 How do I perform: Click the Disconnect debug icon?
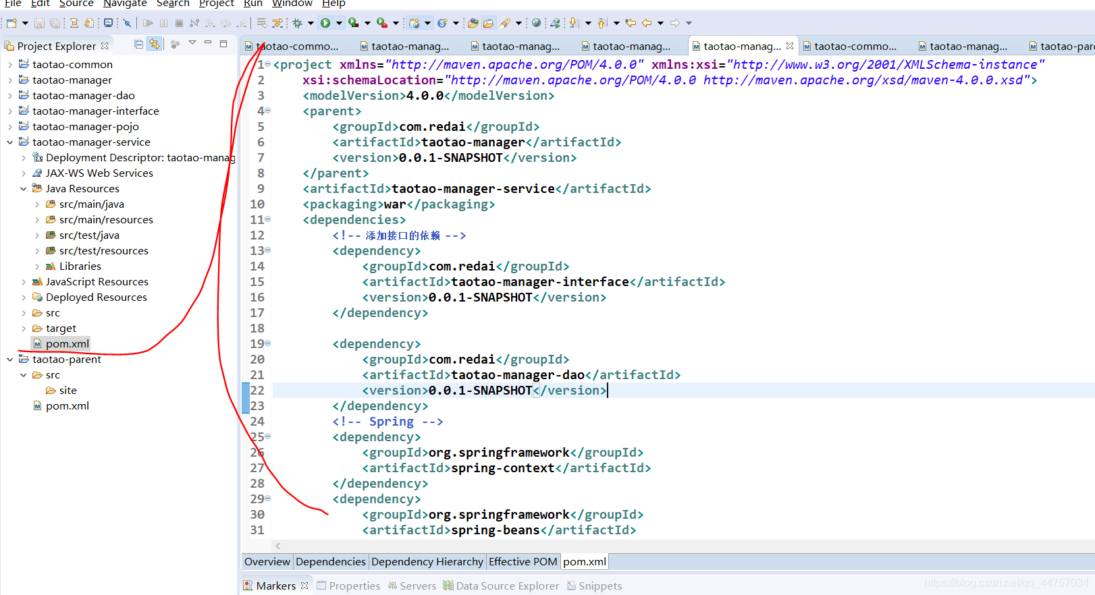[x=194, y=23]
